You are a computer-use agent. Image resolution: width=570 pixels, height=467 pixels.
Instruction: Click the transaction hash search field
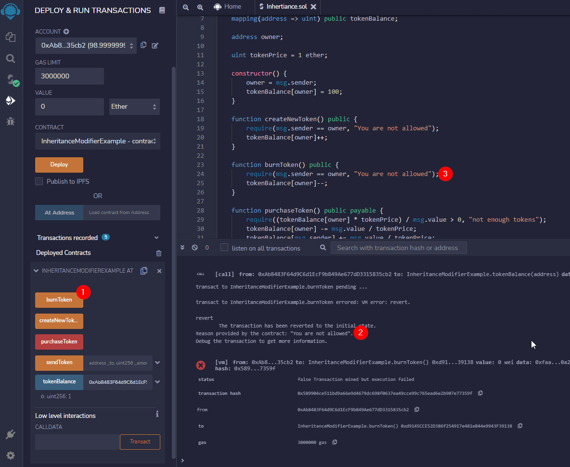(399, 248)
